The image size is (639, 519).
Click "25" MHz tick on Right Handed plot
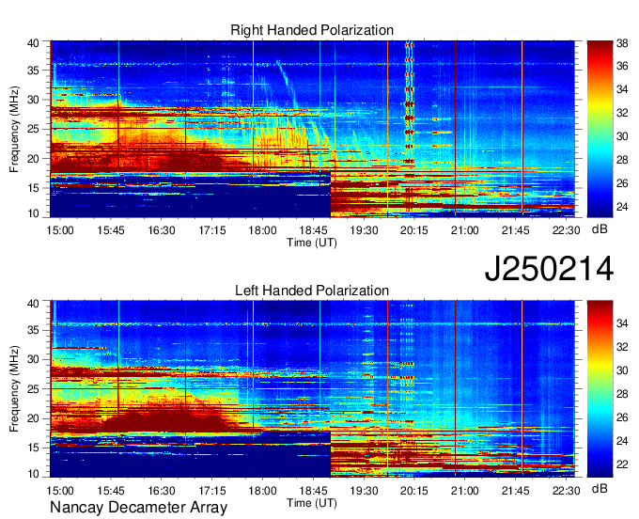tap(33, 129)
